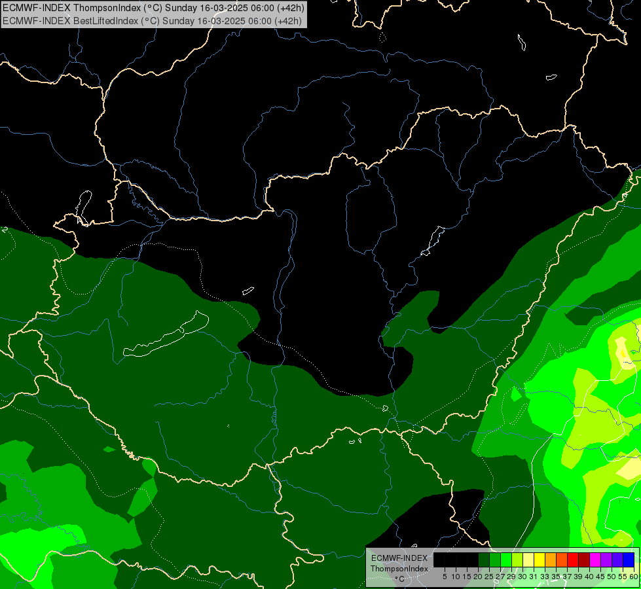Click the legend value 29

coord(512,577)
